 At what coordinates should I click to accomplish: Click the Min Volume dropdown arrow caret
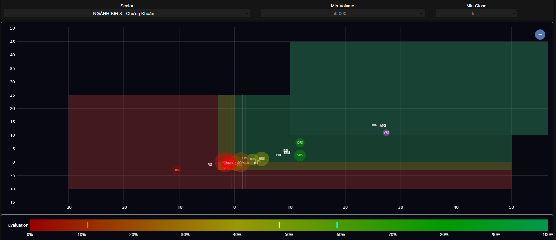tap(421, 14)
